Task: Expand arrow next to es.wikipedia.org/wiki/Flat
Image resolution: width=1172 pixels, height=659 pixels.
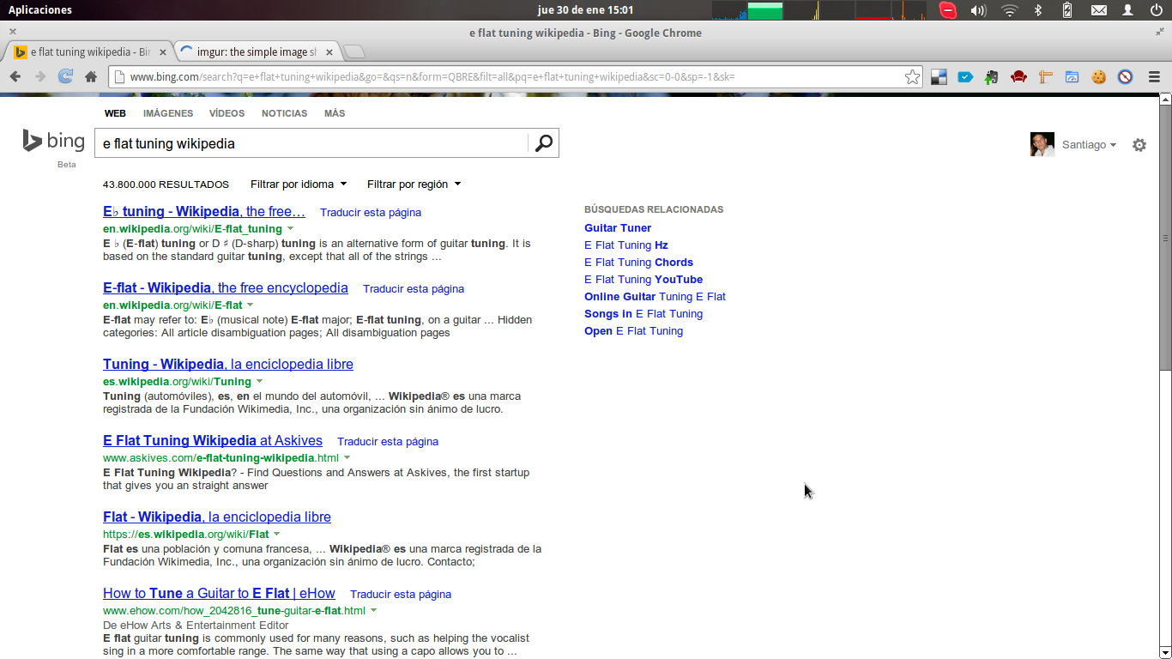Action: click(276, 534)
